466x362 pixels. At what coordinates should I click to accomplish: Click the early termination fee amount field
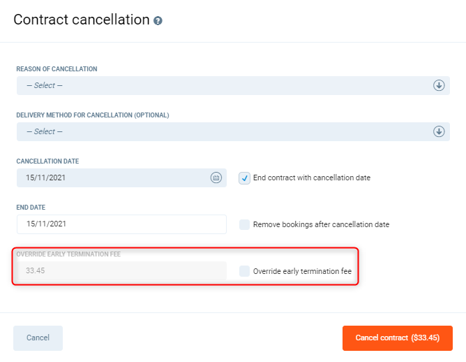(121, 271)
